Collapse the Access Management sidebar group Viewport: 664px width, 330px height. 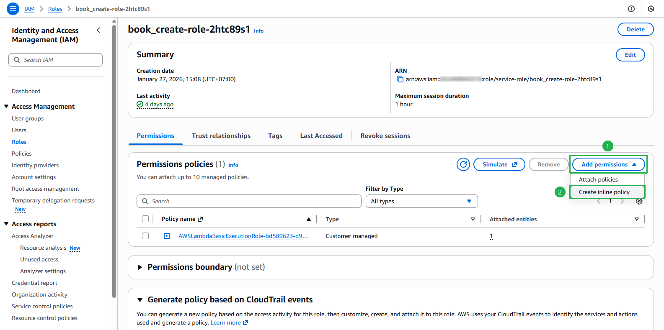click(6, 106)
